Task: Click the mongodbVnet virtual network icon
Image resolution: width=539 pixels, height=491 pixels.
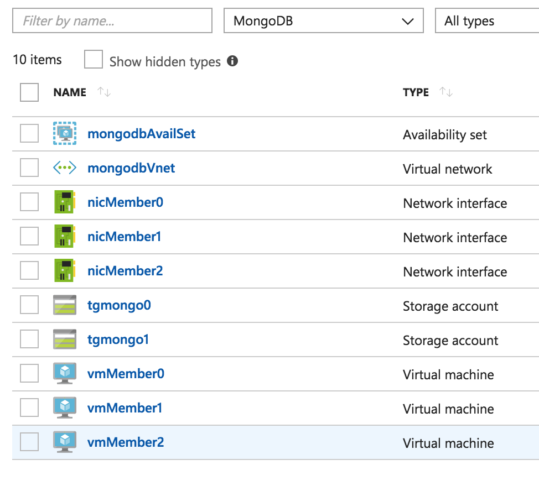Action: [x=65, y=168]
